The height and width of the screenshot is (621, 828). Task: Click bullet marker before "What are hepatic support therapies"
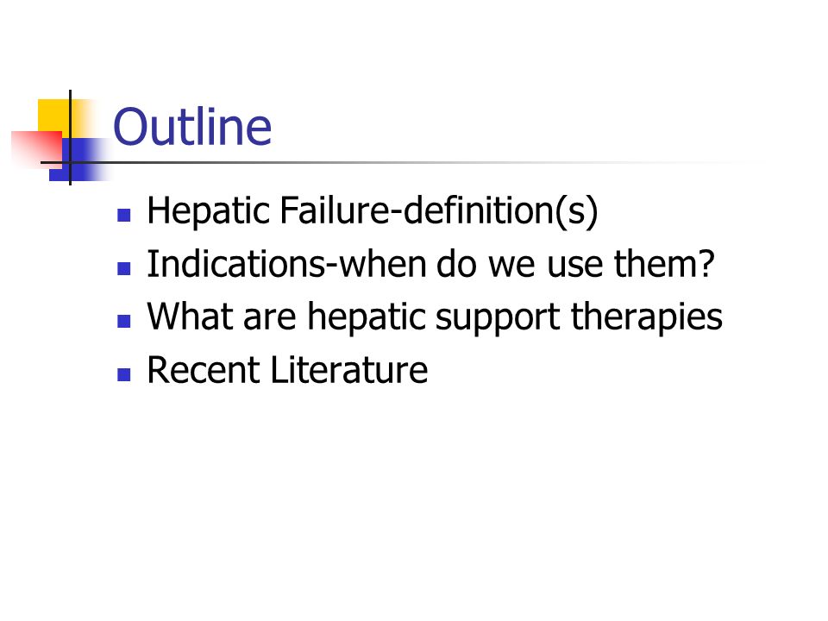click(x=124, y=321)
